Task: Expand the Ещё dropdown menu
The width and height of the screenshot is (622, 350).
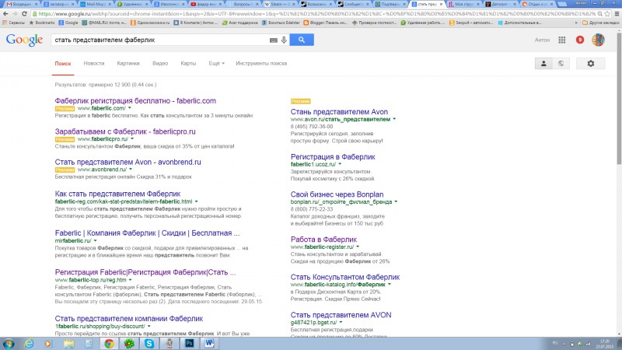Action: (x=217, y=64)
